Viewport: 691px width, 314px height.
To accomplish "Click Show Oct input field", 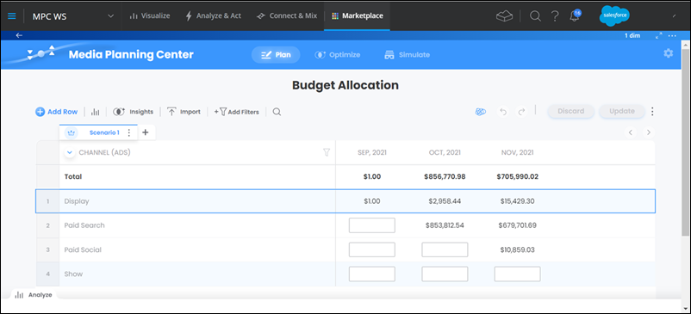I will tap(445, 274).
